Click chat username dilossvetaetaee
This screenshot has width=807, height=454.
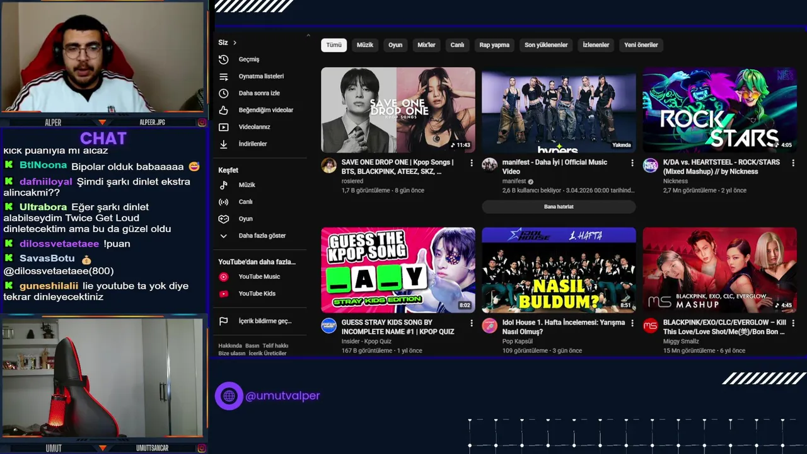(59, 243)
